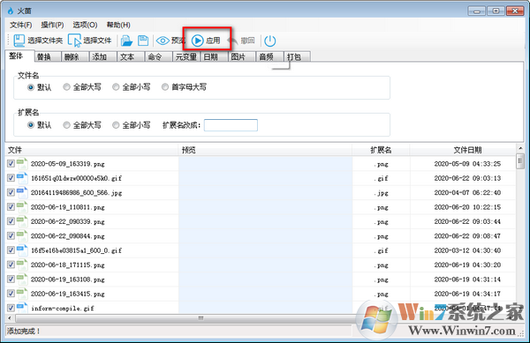Viewport: 530px width, 343px height.
Task: Switch to the 音频 tab
Action: [x=269, y=57]
